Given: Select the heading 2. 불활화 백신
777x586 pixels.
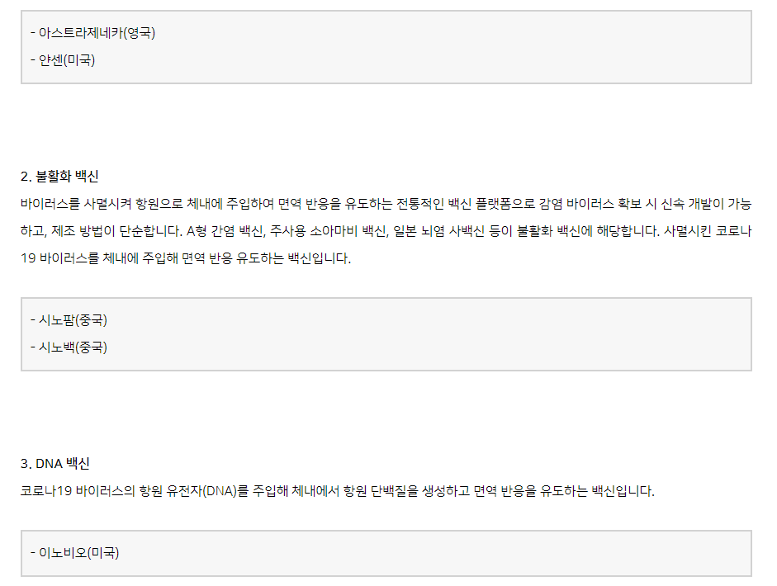Looking at the screenshot, I should click(59, 177).
